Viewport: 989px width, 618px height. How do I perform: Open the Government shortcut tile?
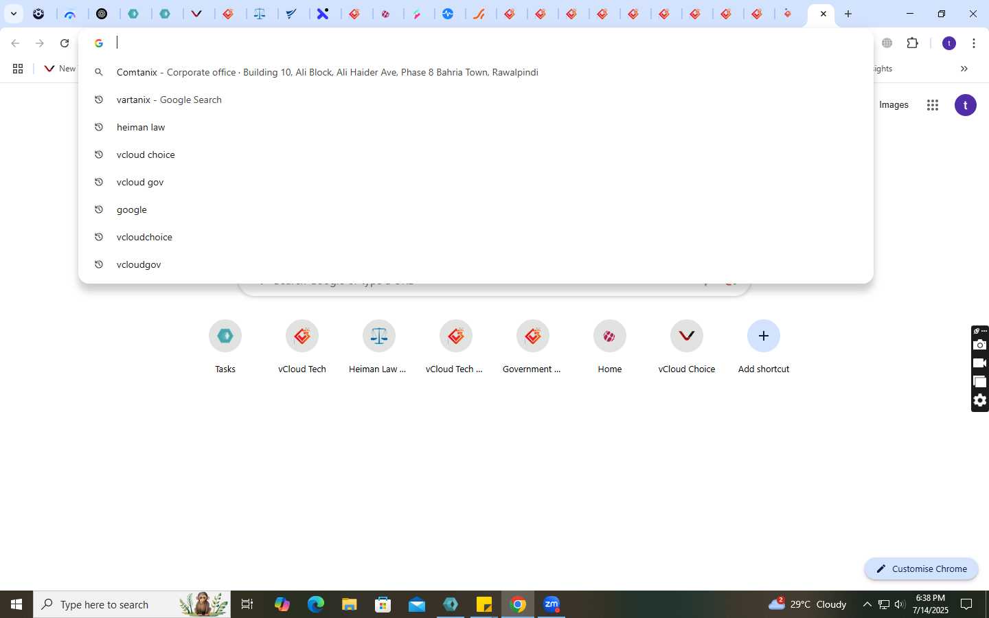(x=532, y=347)
